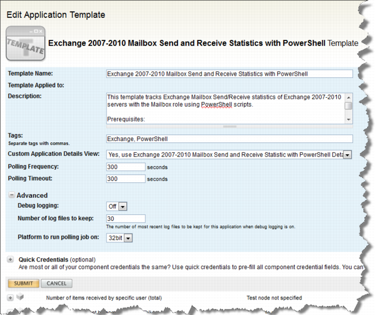
Task: Click the 'Separate tags with commas.' hint
Action: [39, 144]
